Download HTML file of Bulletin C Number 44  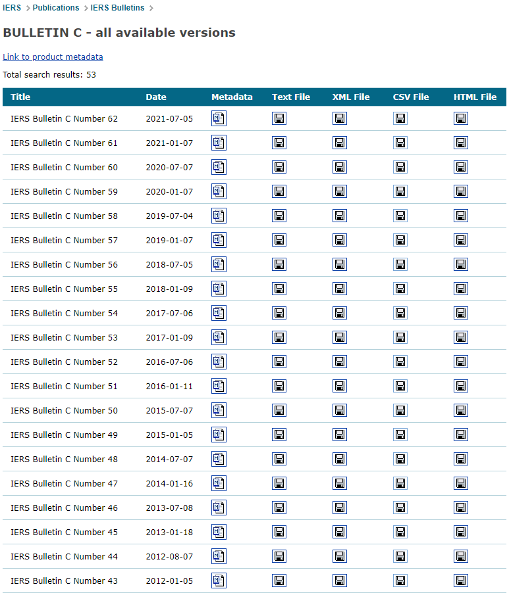(x=461, y=556)
